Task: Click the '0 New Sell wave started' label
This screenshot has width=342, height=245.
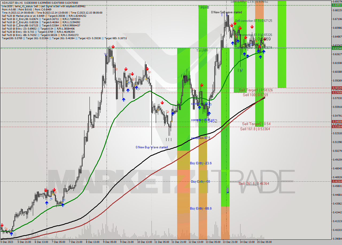Action: point(227,12)
